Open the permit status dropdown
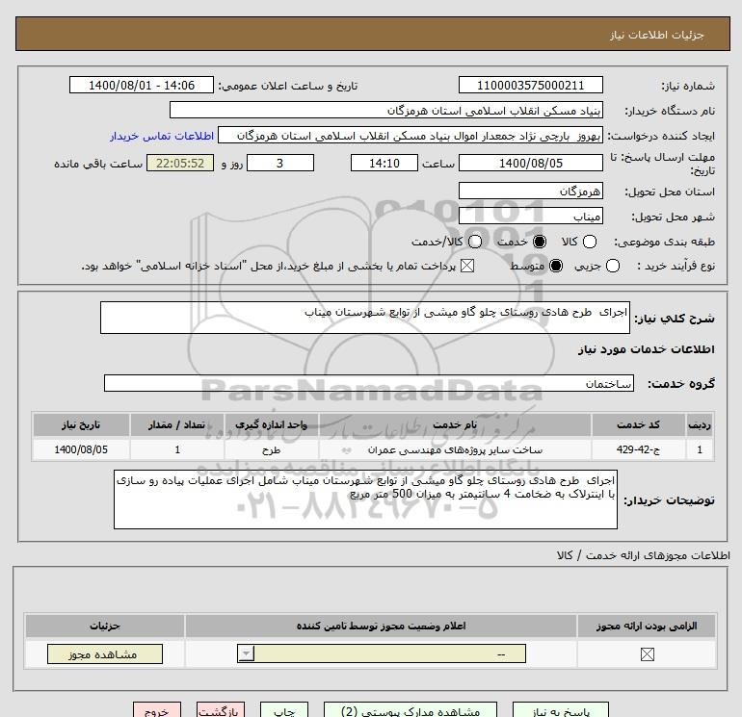The width and height of the screenshot is (742, 717). point(382,653)
